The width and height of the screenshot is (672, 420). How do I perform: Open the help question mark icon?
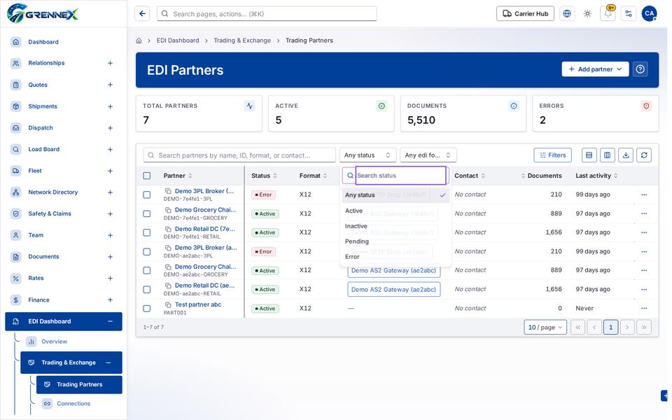640,69
